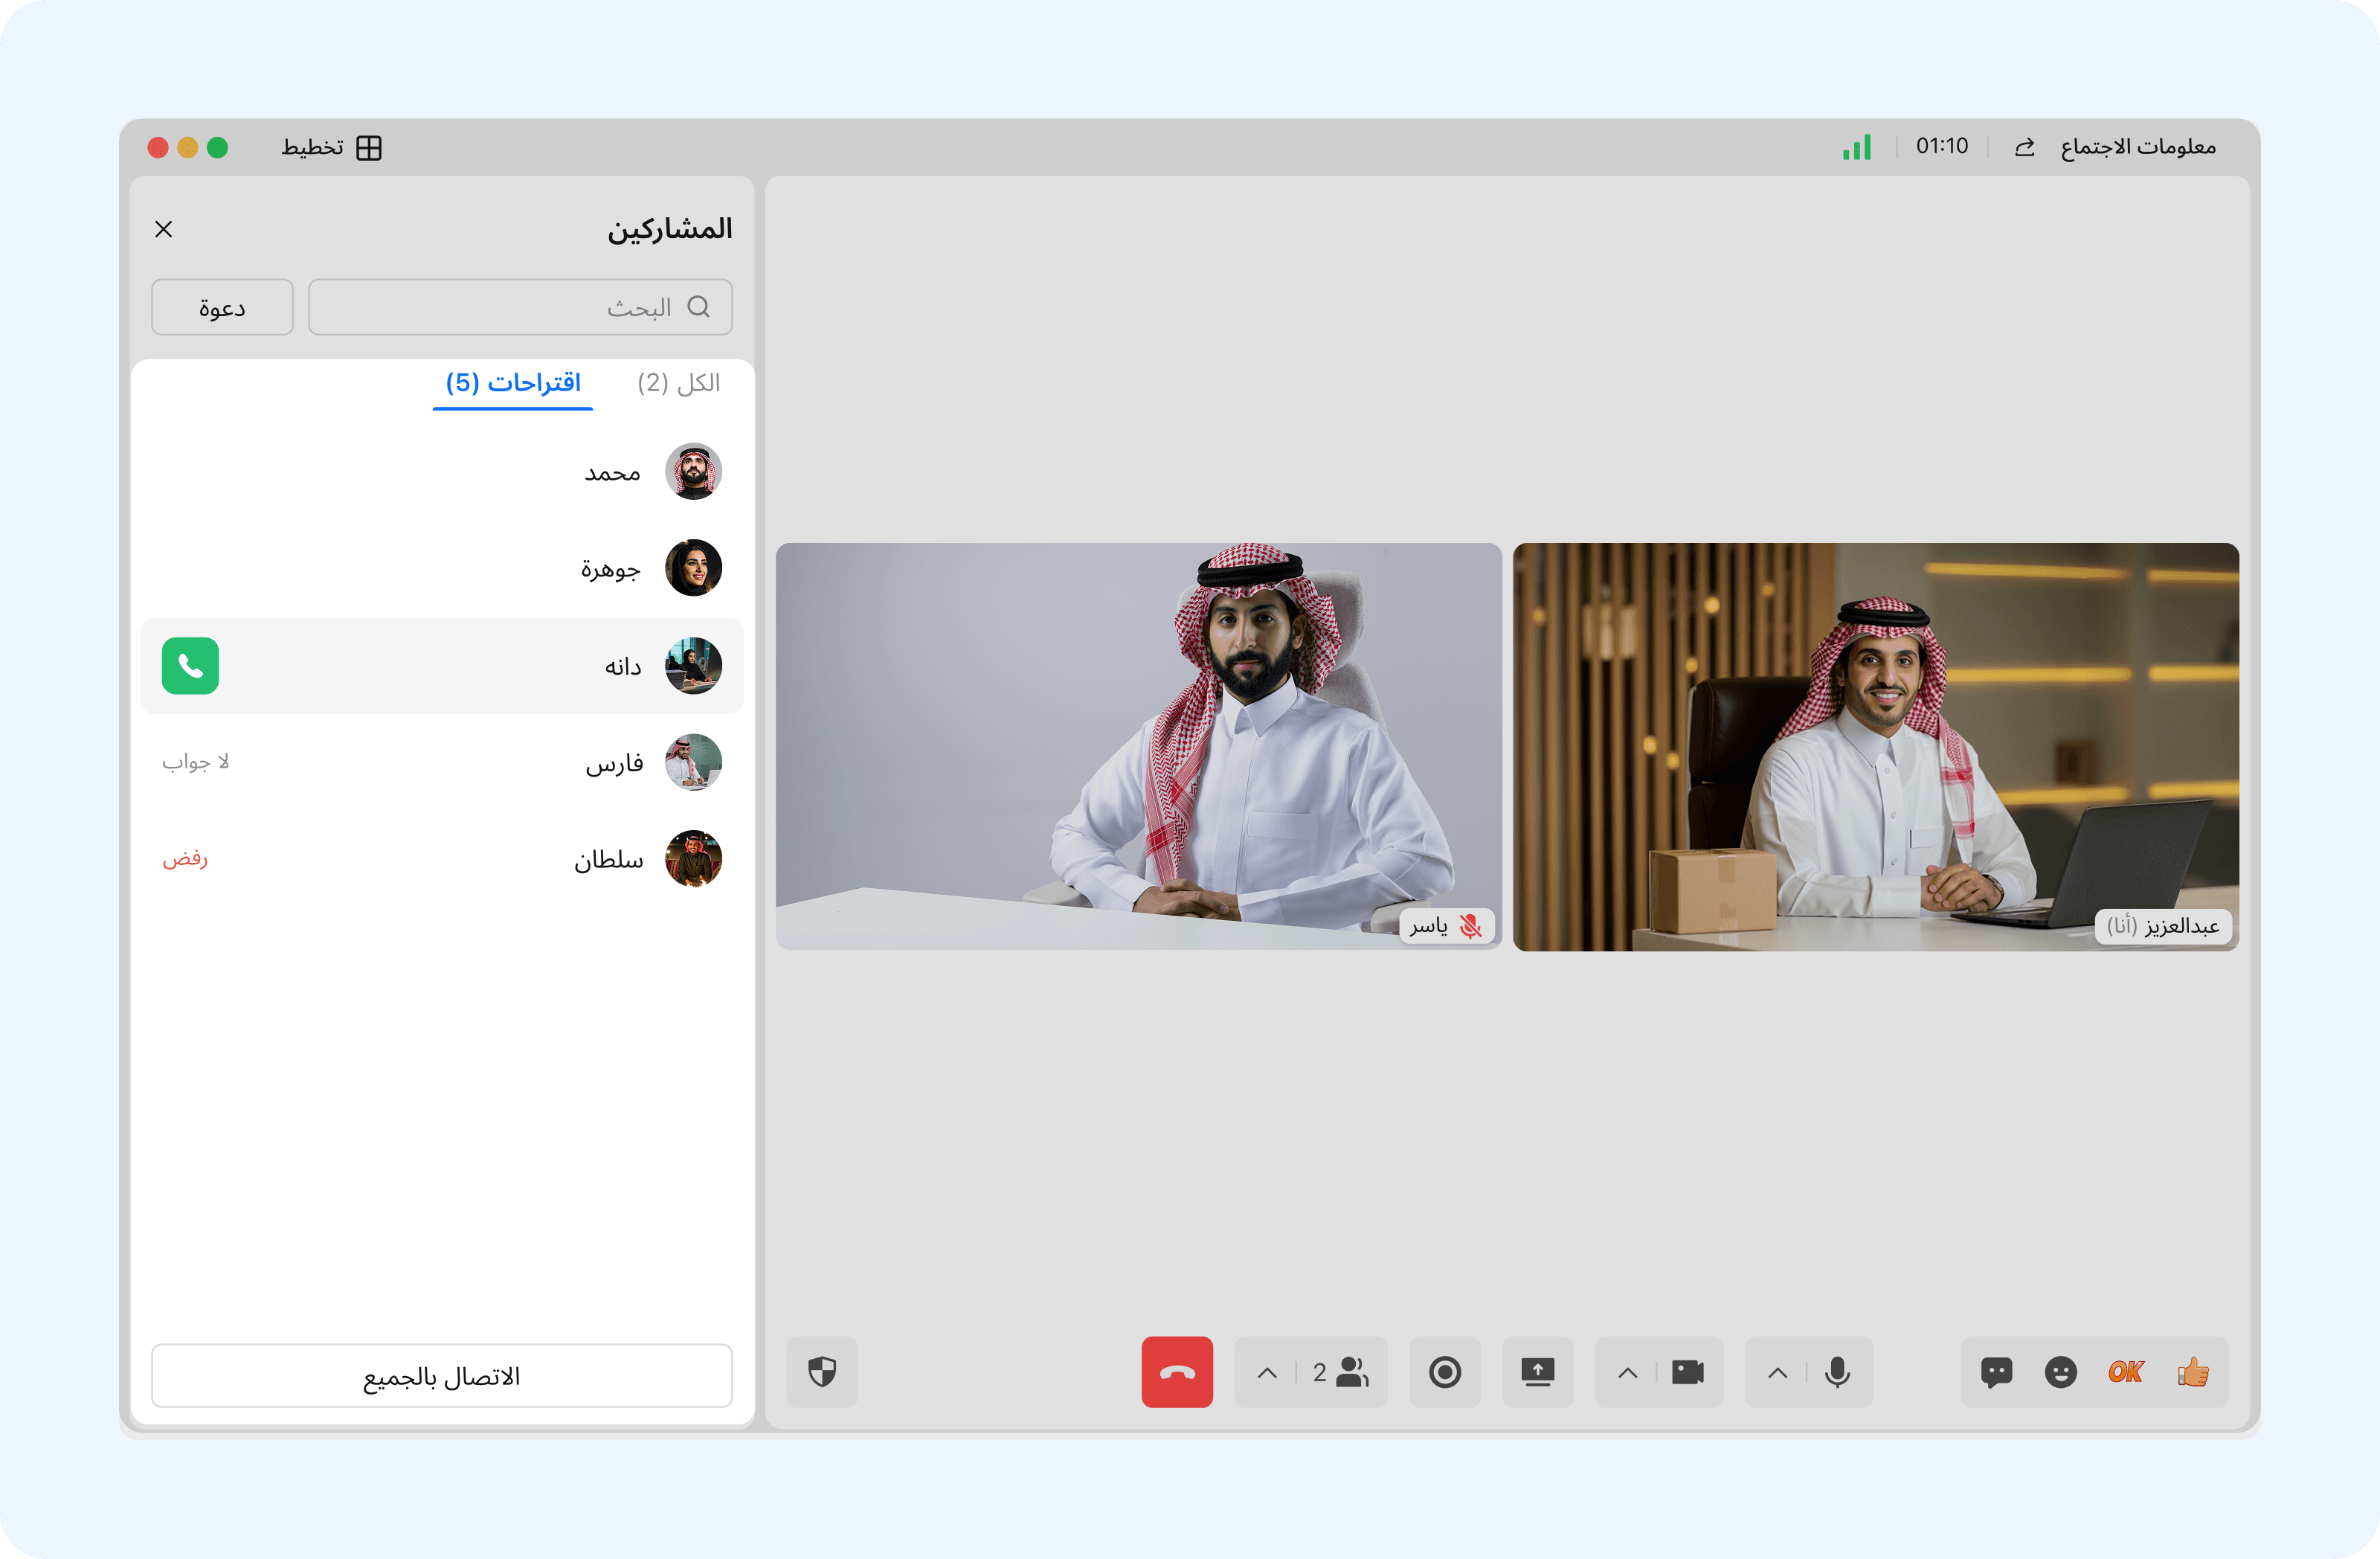
Task: Click the دعوة invite button
Action: tap(222, 307)
